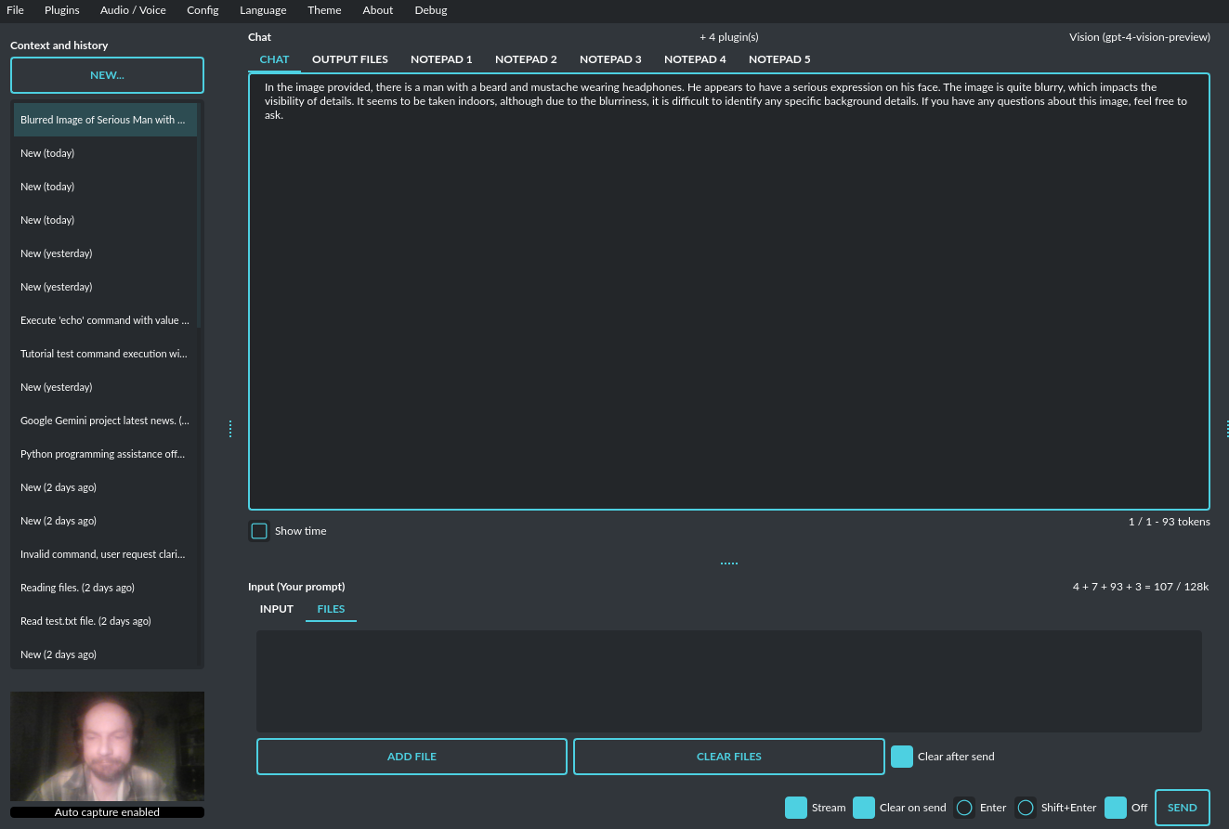The width and height of the screenshot is (1229, 829).
Task: Click the NEW... context button
Action: [x=107, y=75]
